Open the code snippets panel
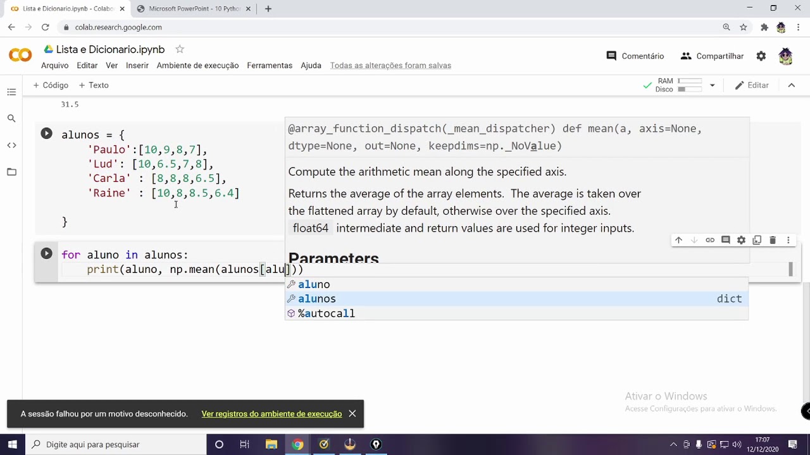810x455 pixels. click(11, 145)
